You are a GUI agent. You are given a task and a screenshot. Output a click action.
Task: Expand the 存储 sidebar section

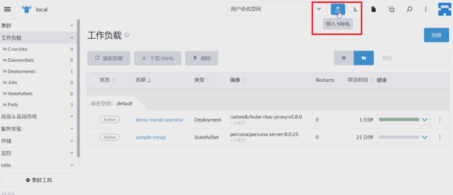click(x=38, y=141)
